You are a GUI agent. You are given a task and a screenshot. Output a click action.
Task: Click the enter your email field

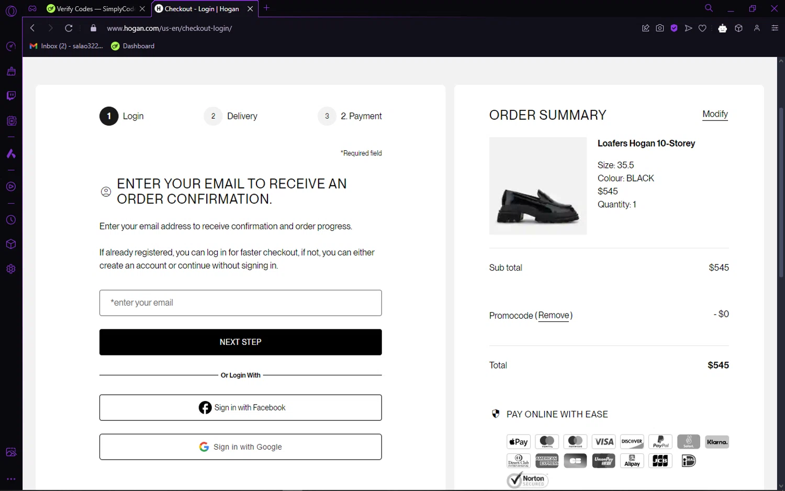coord(240,303)
